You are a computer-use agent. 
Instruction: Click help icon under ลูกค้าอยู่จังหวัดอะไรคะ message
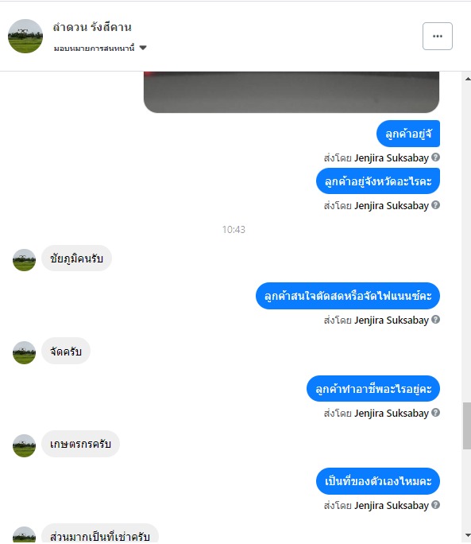pos(435,205)
